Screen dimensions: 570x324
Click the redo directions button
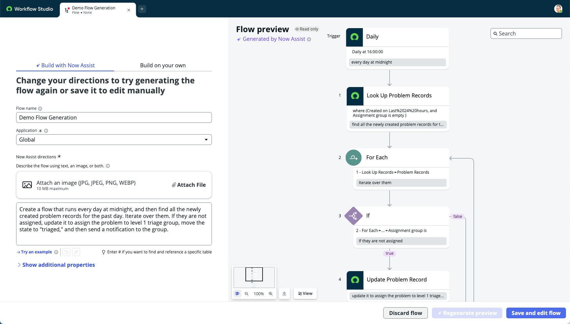pos(76,252)
